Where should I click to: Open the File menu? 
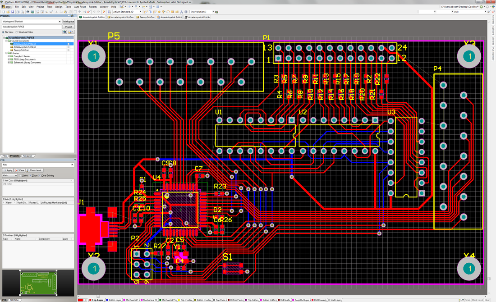(17, 7)
